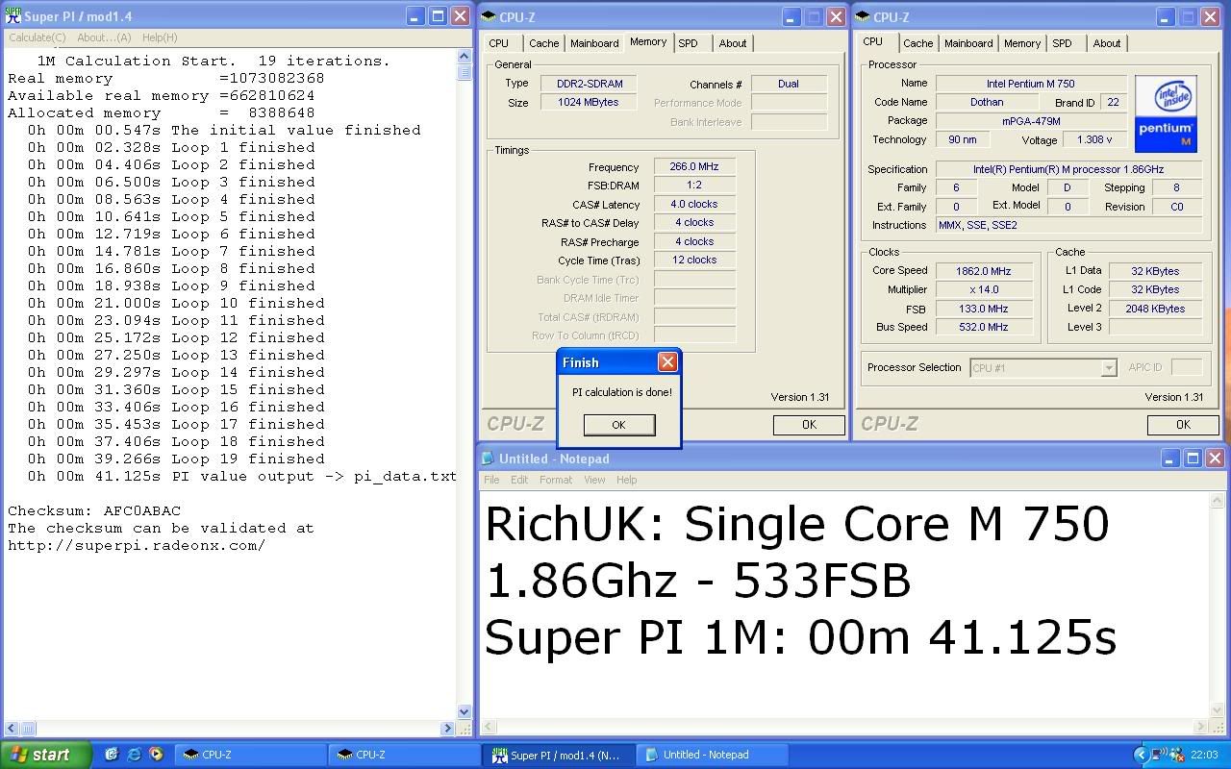Viewport: 1231px width, 769px height.
Task: Click the Checksum: AFC0ABAC line in Super PI
Action: 94,510
